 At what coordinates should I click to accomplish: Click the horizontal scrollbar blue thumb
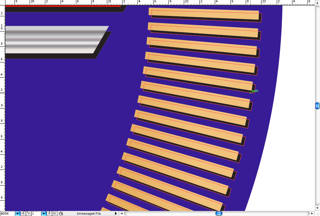coord(219,213)
